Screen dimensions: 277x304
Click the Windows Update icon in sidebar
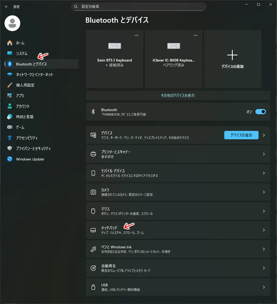tap(10, 159)
